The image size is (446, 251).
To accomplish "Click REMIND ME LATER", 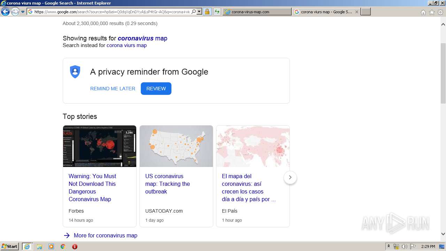I will tap(113, 89).
